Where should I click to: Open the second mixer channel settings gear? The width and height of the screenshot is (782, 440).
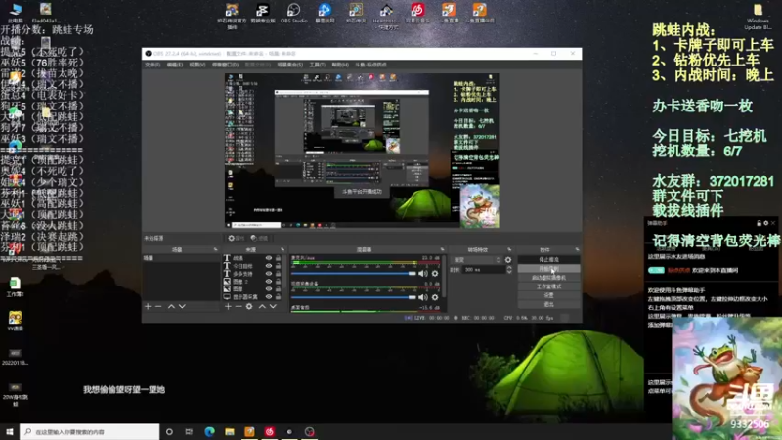pyautogui.click(x=435, y=297)
